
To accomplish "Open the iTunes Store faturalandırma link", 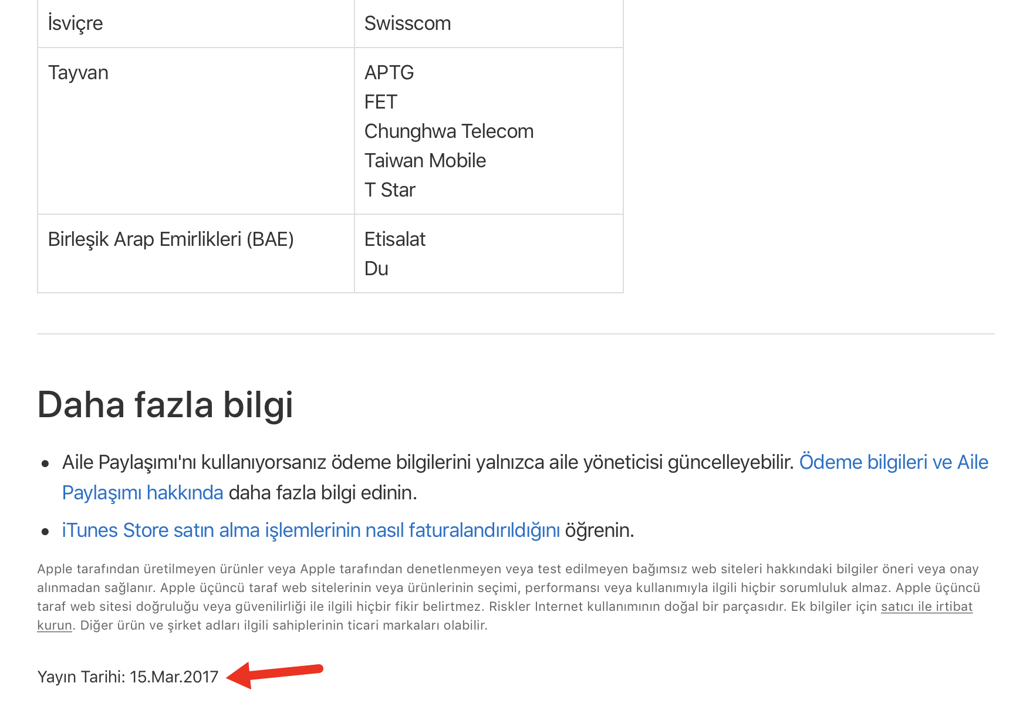I will click(310, 530).
